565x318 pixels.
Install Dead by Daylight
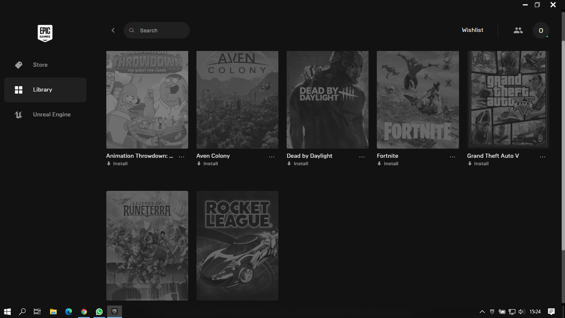[298, 164]
